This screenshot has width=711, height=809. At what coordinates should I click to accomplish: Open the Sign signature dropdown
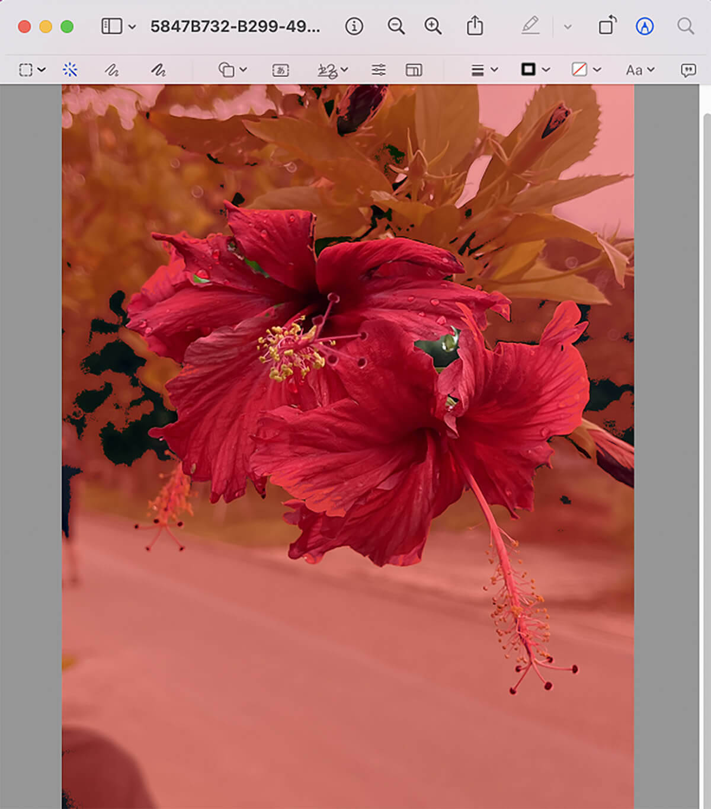[332, 70]
